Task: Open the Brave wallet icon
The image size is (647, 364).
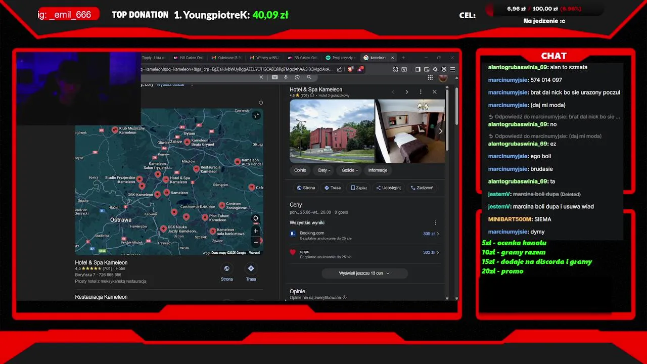Action: (427, 69)
